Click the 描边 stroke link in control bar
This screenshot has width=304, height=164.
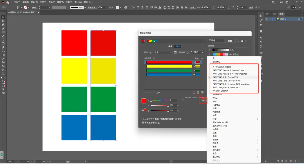(x=34, y=8)
